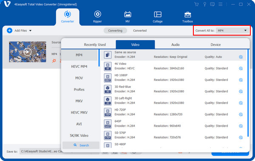
Task: Show the Converted list
Action: pyautogui.click(x=140, y=31)
